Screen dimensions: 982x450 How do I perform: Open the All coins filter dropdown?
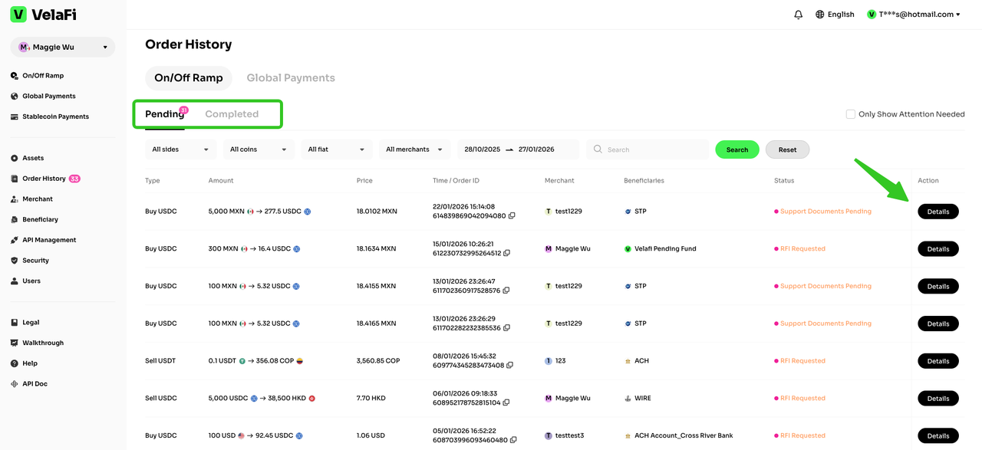point(258,149)
